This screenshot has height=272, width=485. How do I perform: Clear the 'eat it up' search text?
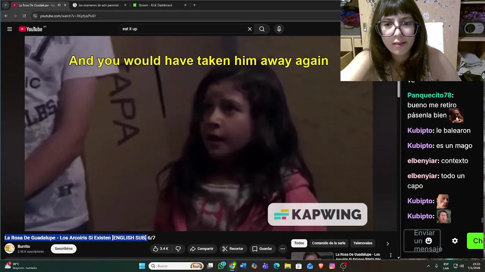point(250,29)
